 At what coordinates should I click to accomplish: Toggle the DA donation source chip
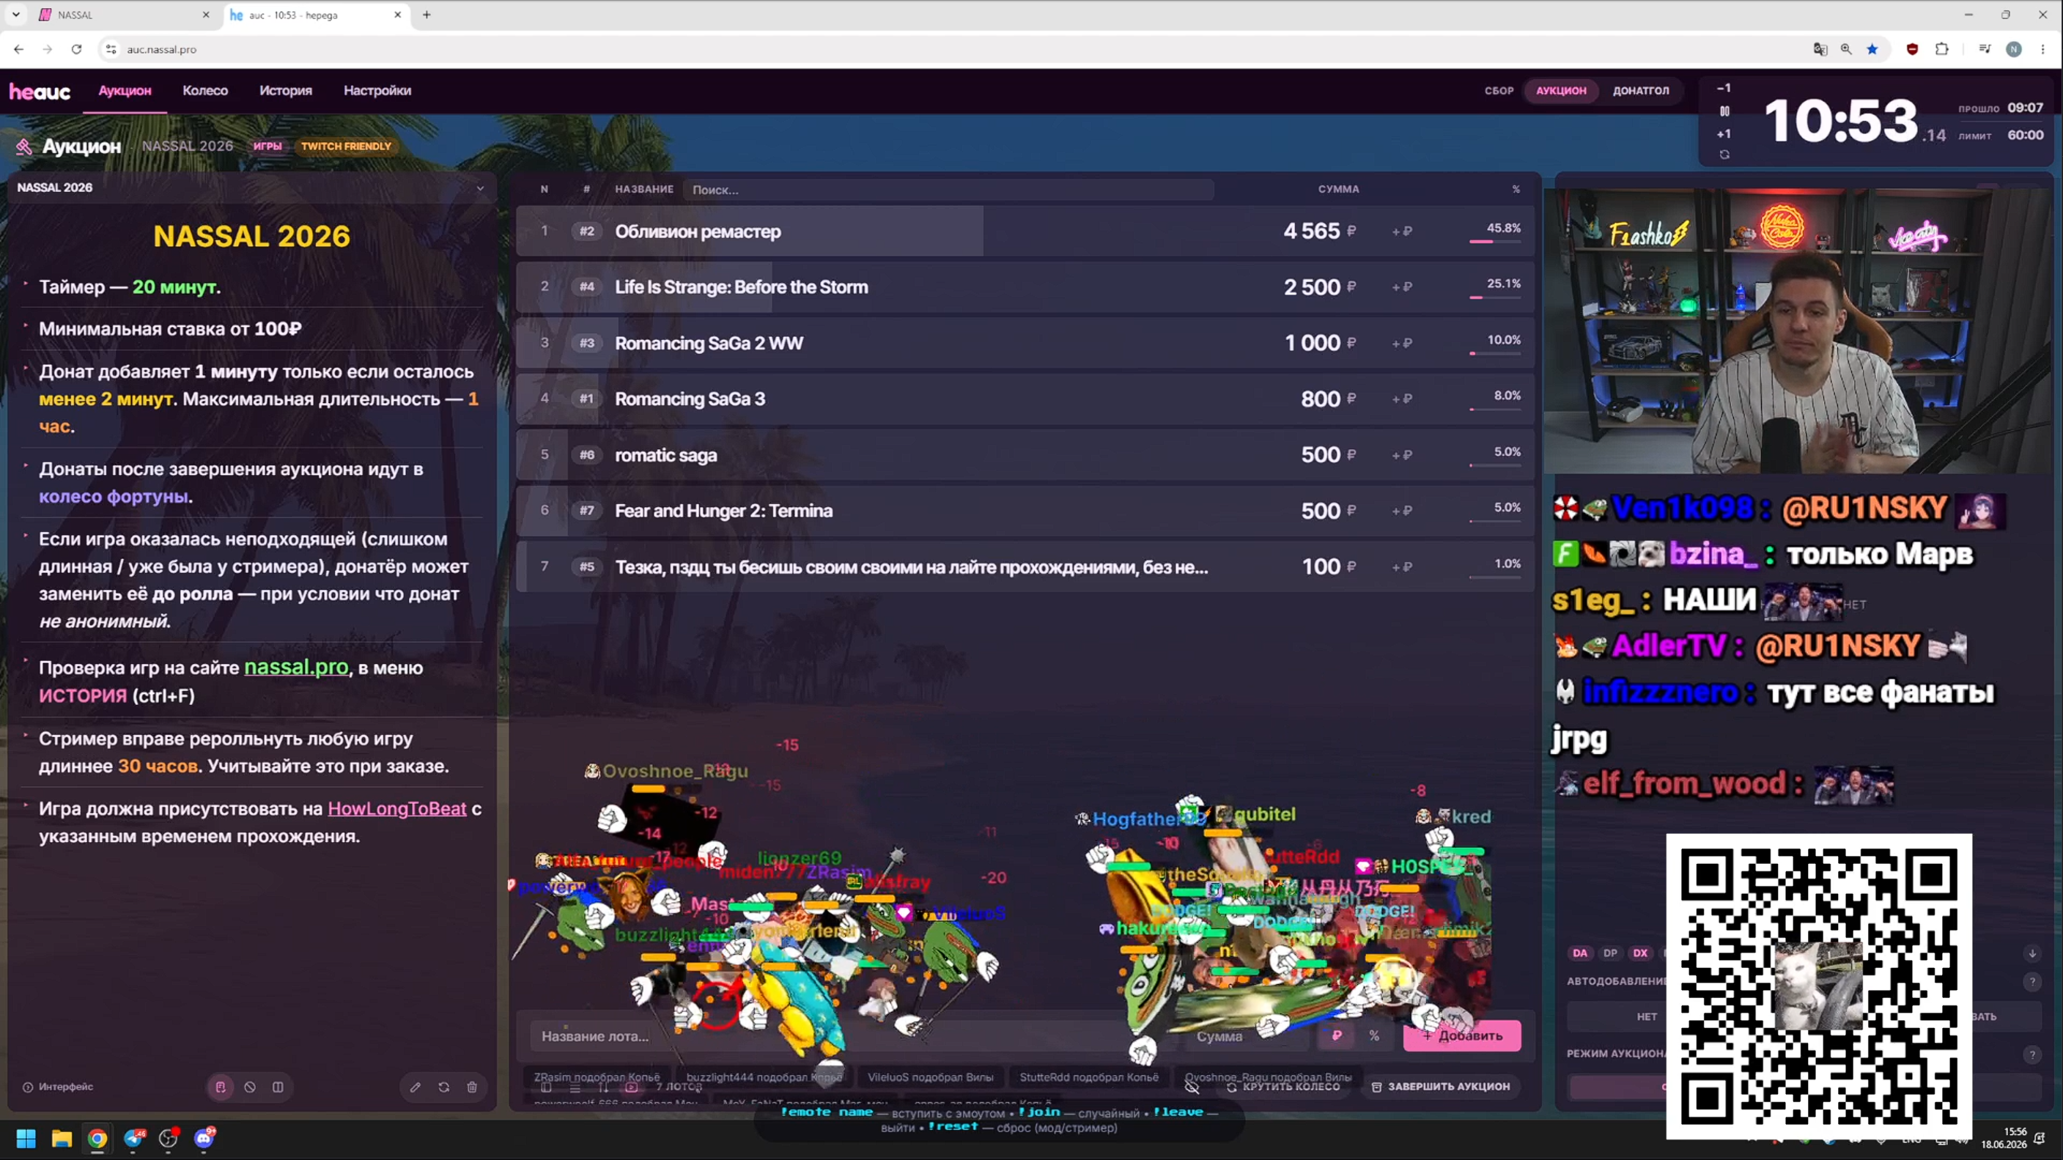pos(1579,953)
